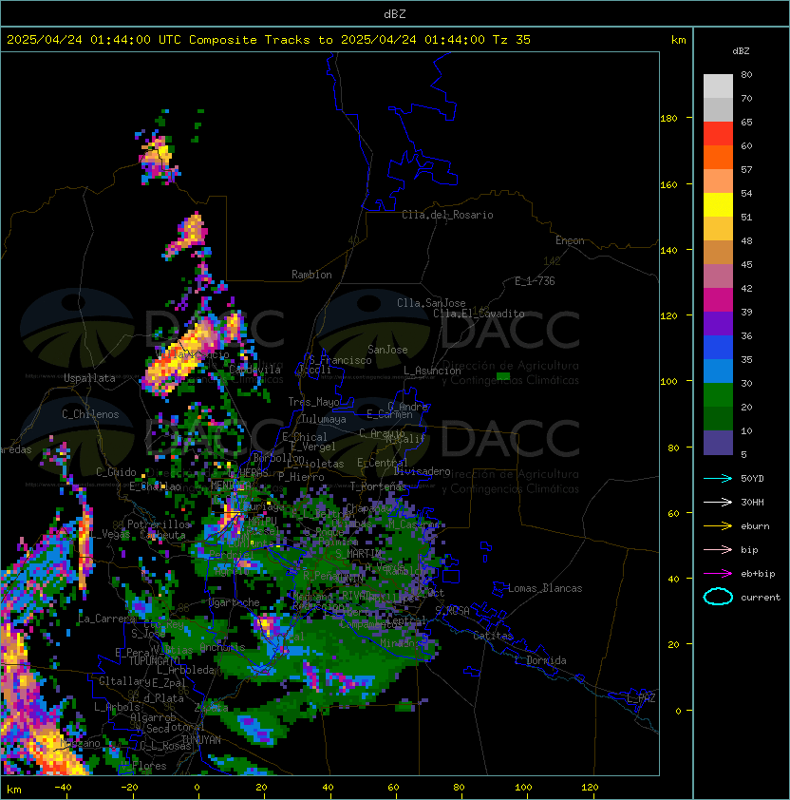Click the dark orange 60 dBZ swatch
Screen dimensions: 790x800
718,157
